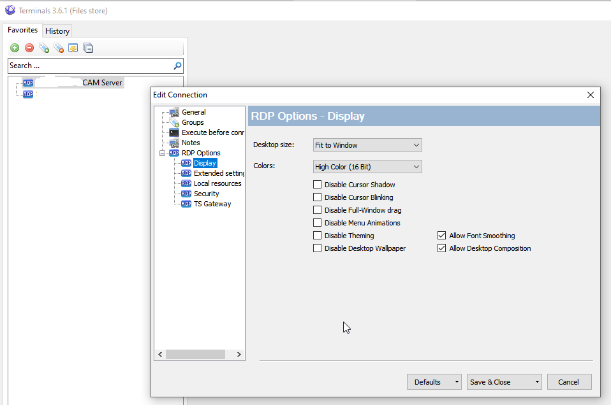Switch to the History tab

coord(57,31)
